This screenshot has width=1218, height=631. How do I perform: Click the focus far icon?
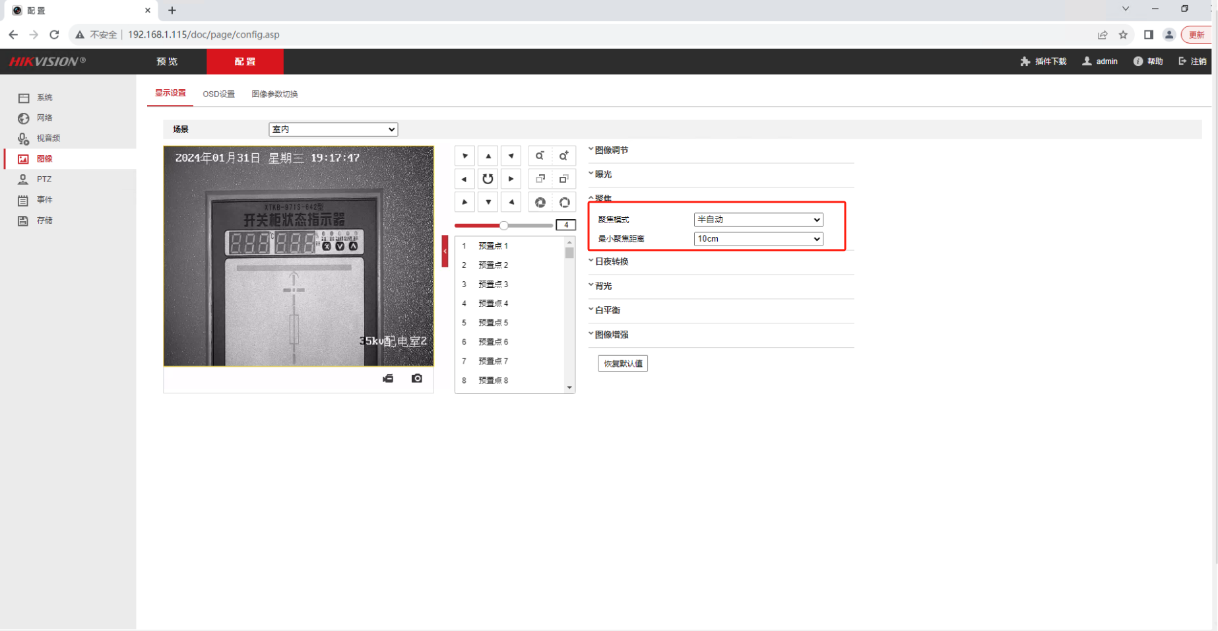564,179
